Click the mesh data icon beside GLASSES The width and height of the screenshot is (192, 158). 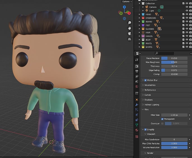pos(159,29)
